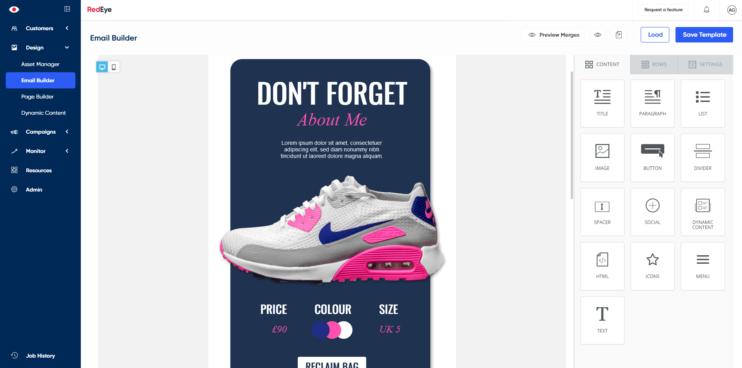This screenshot has width=742, height=368.
Task: Select the Image content block
Action: (602, 158)
